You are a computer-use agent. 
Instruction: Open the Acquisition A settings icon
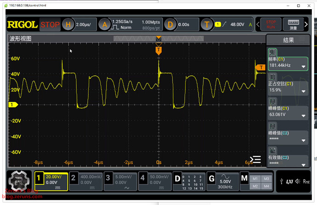tap(105, 24)
